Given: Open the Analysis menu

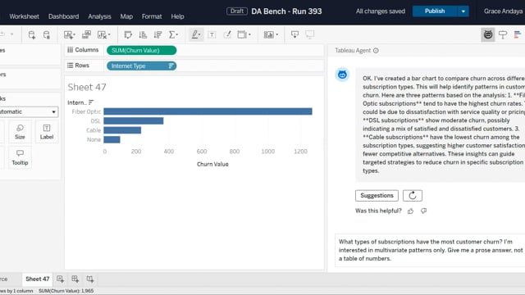Looking at the screenshot, I should coord(99,16).
